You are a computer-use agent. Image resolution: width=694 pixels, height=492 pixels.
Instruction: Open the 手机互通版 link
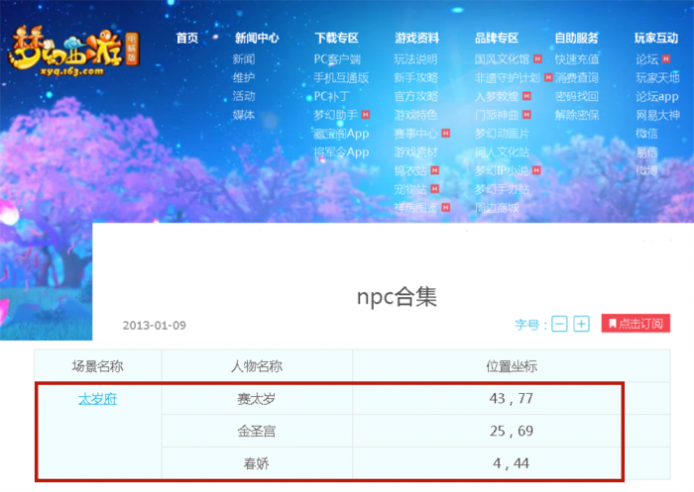coord(341,78)
